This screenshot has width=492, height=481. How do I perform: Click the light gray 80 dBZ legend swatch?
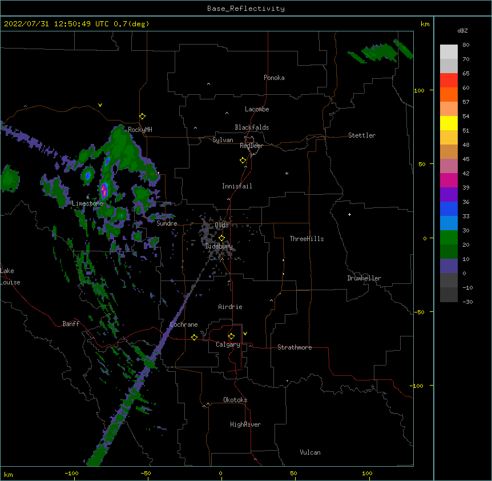pos(449,52)
